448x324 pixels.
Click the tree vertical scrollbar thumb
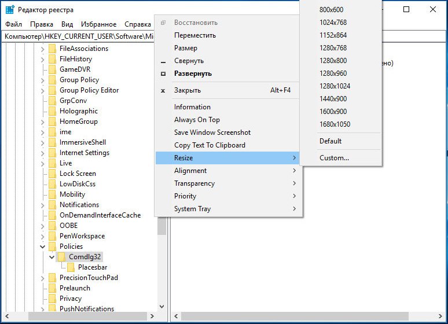pos(161,226)
